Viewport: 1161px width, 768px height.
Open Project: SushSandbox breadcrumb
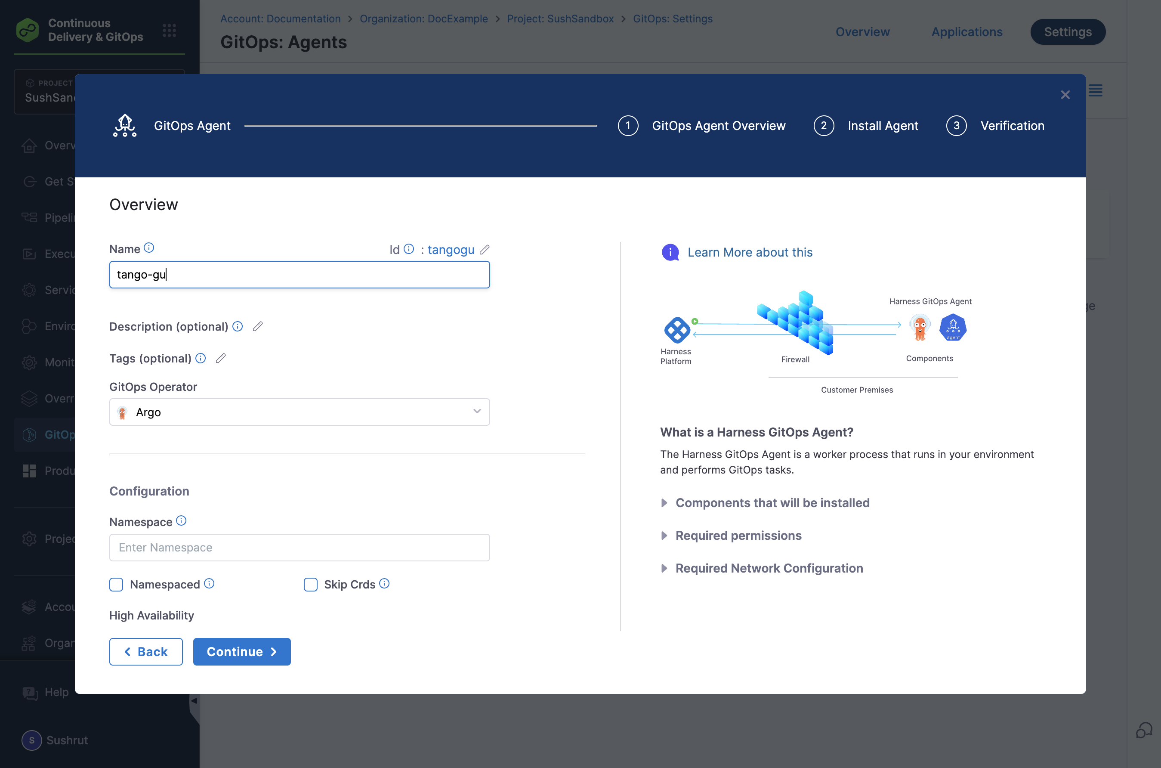coord(560,19)
